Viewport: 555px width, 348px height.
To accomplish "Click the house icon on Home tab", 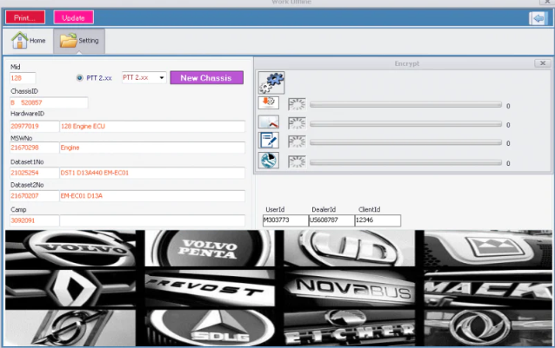I will point(19,40).
